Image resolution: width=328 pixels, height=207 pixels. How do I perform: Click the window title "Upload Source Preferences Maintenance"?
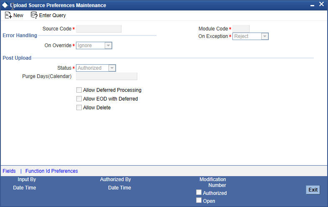[58, 5]
